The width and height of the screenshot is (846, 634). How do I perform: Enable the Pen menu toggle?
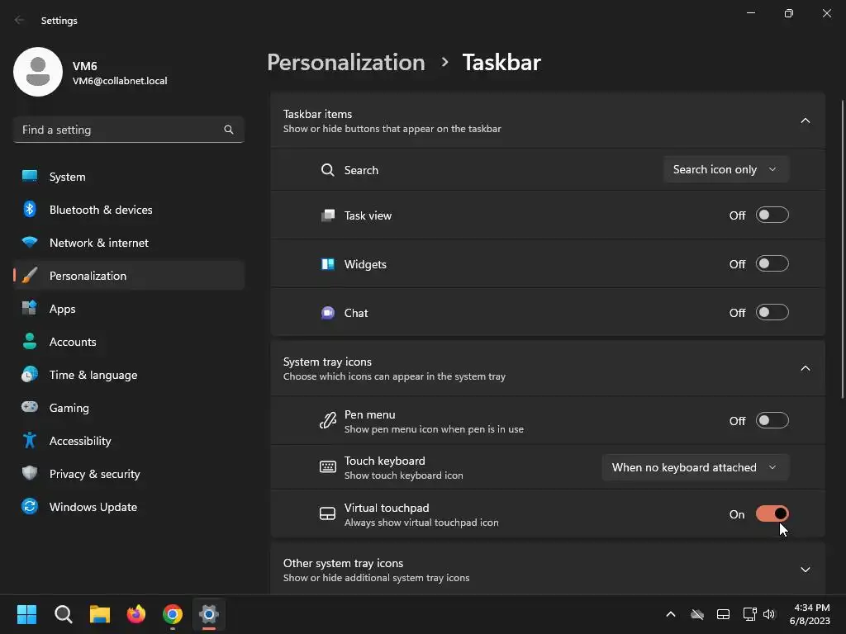click(772, 420)
